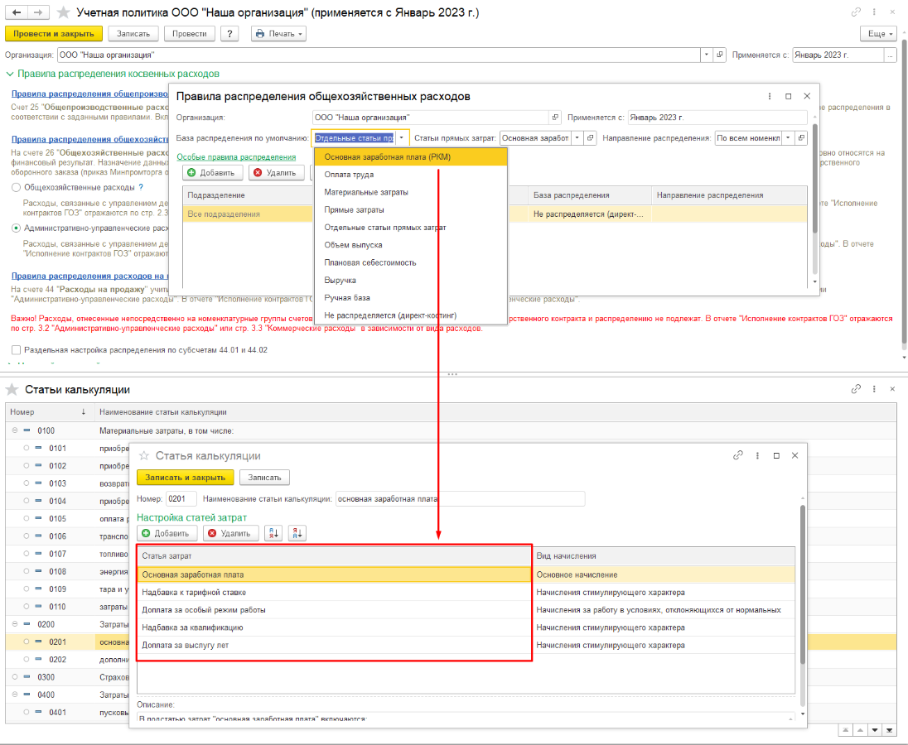
Task: Select Административно-управленческие расходы radio option
Action: coord(17,228)
